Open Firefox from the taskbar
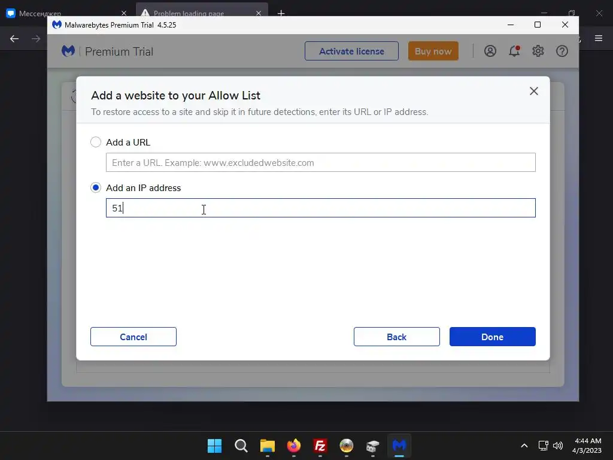The image size is (613, 460). coord(293,446)
